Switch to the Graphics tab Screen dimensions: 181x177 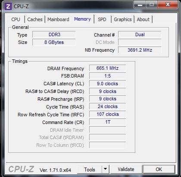123,19
